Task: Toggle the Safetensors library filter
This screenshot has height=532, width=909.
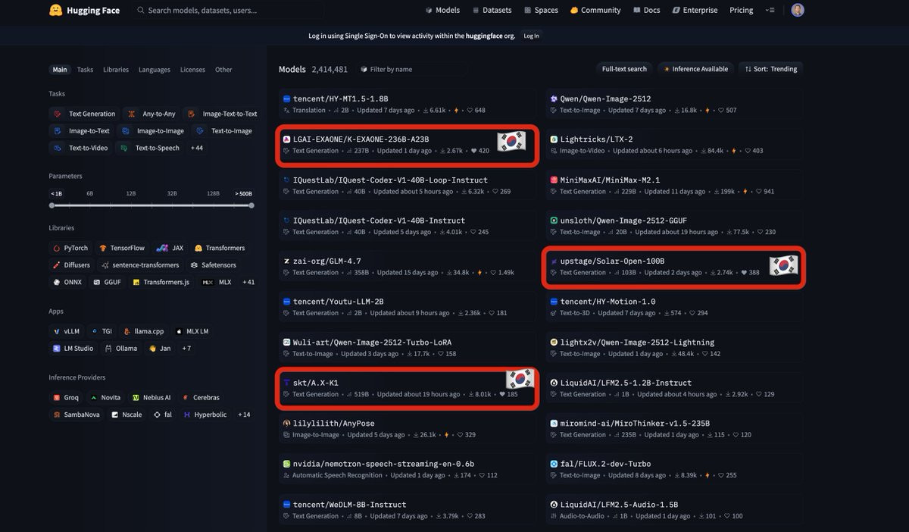Action: (214, 265)
